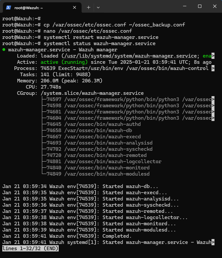This screenshot has width=222, height=258.
Task: Click truncation marker on PID 74597 line
Action: [213, 99]
